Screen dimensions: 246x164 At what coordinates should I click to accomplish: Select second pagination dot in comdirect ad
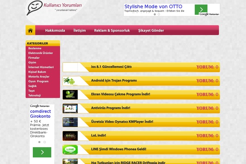pyautogui.click(x=45, y=142)
